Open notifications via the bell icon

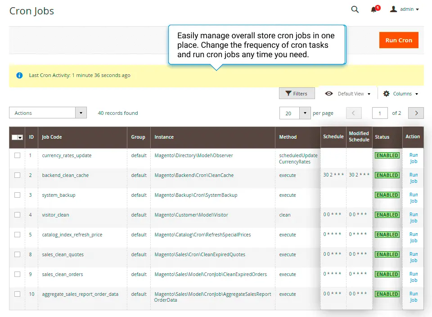(x=373, y=9)
